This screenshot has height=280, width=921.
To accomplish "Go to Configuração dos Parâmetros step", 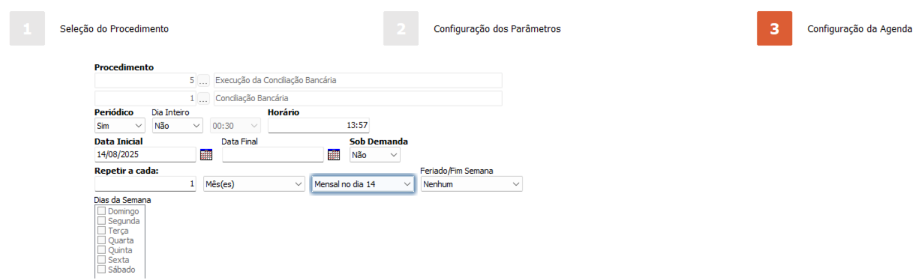I will pos(497,29).
